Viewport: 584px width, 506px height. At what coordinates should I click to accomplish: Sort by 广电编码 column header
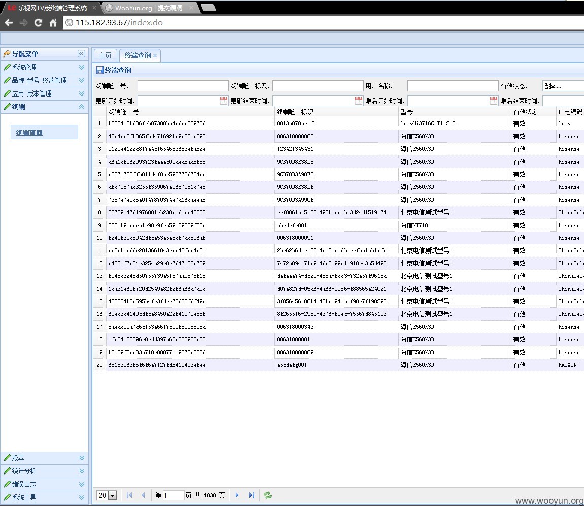point(570,111)
